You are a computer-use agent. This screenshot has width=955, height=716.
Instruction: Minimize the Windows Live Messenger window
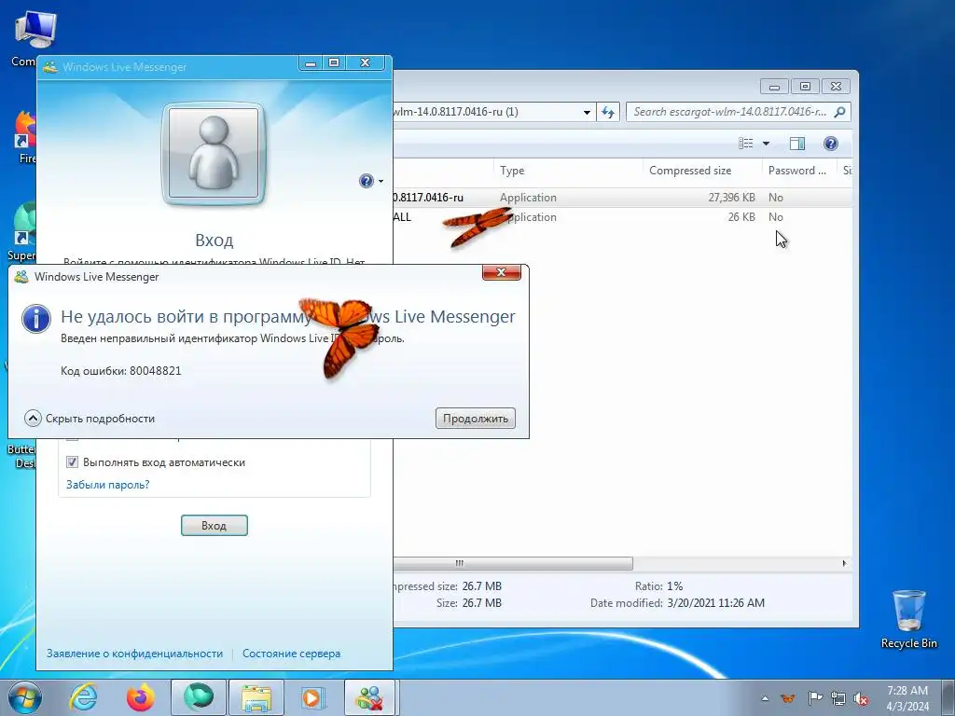tap(311, 62)
